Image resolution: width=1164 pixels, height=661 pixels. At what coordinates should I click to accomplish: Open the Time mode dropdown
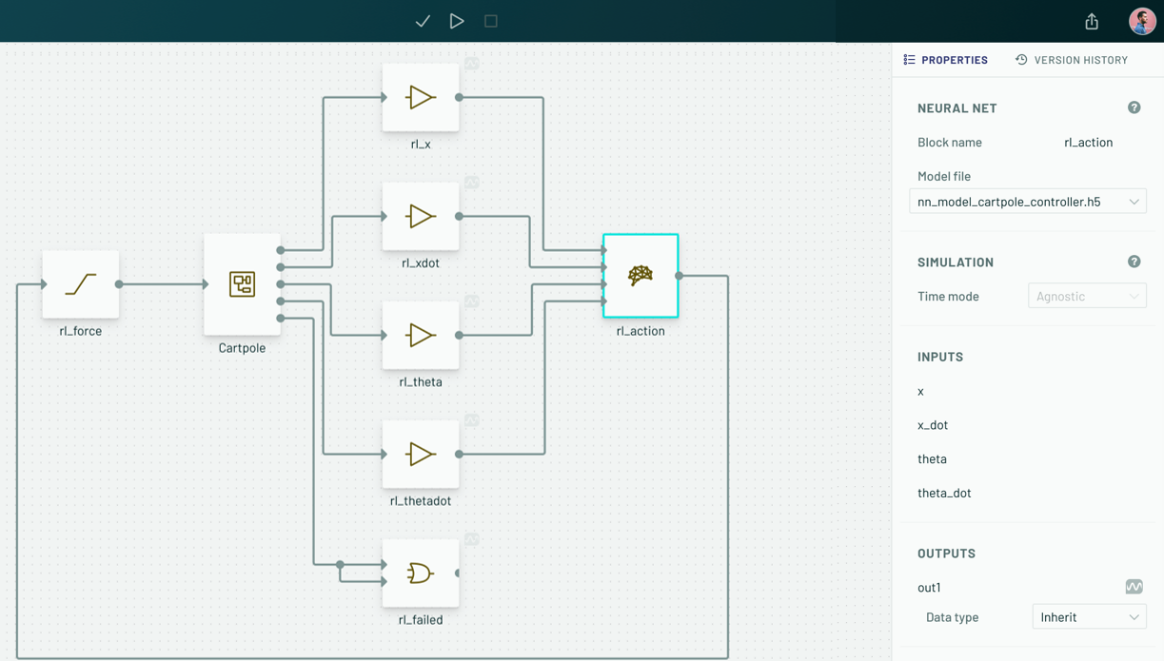point(1087,296)
